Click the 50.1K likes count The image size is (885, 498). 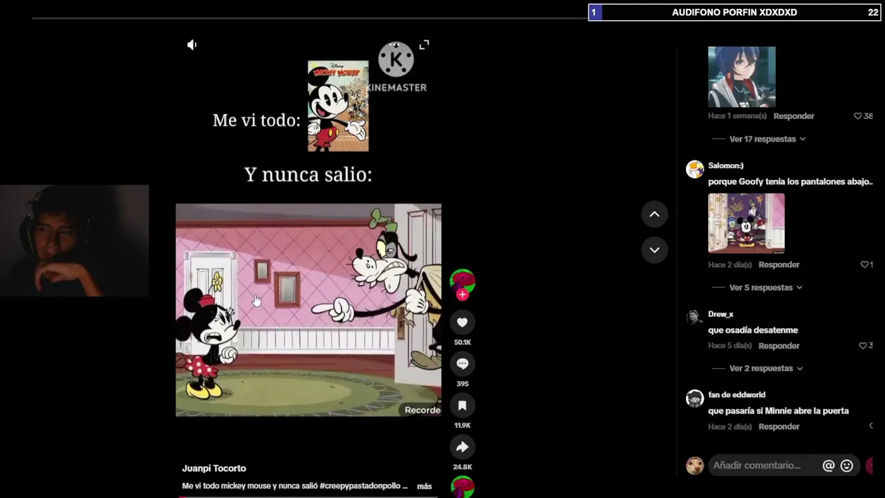463,342
